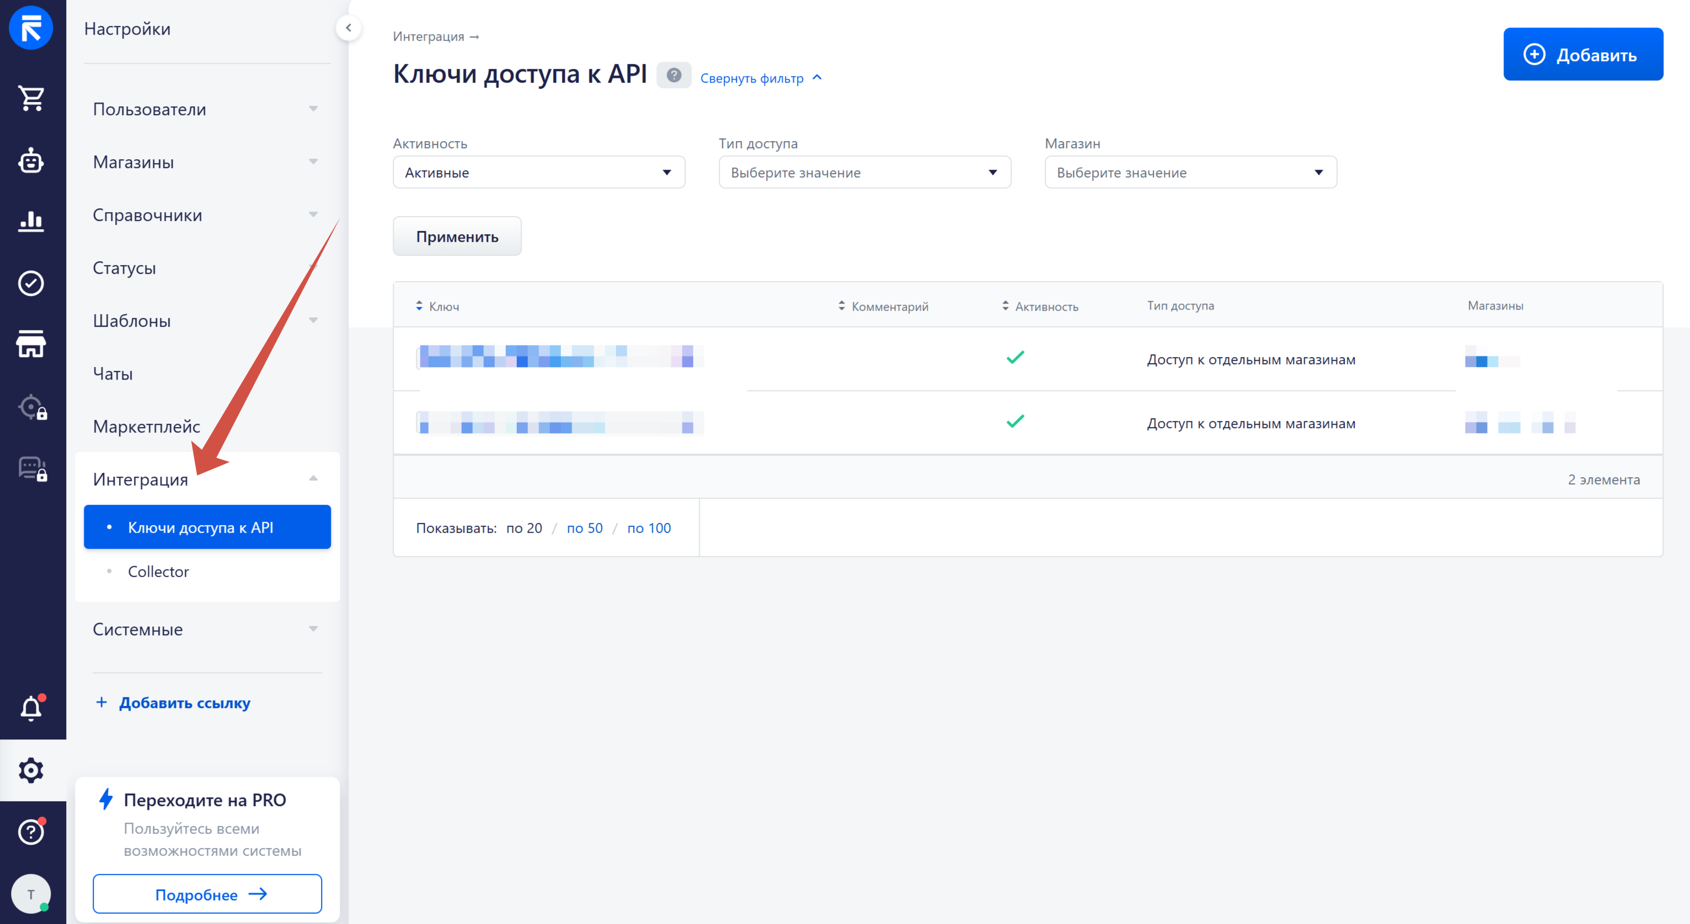Click the Применить filter button
Screen dimensions: 1690x924
point(457,236)
